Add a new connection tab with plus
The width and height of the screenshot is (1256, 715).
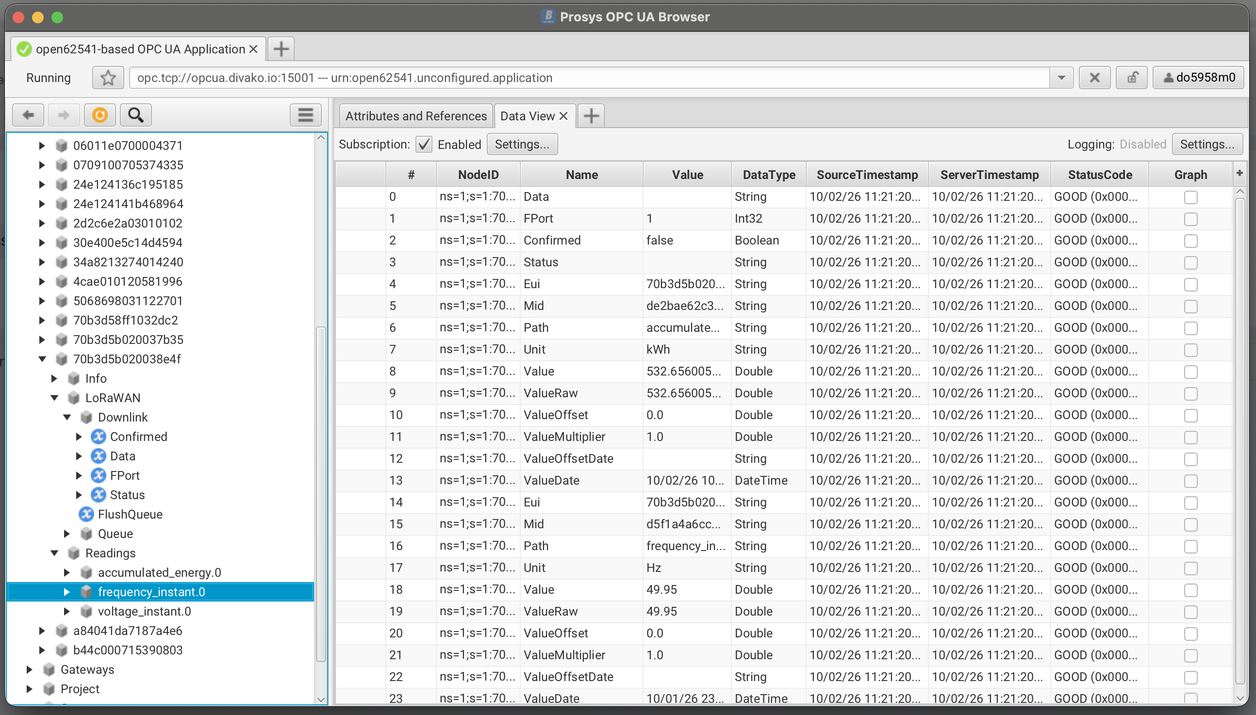[281, 49]
